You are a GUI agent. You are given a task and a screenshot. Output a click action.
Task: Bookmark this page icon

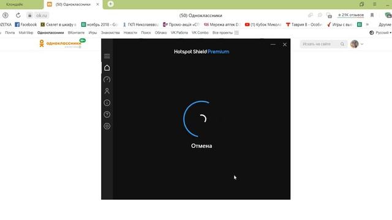pyautogui.click(x=372, y=15)
